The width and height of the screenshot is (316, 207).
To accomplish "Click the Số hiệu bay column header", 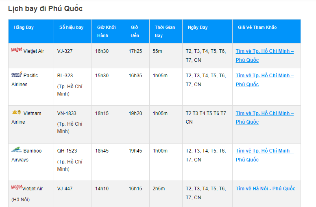I will coord(71,27).
